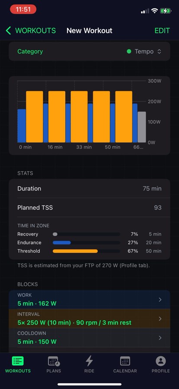
Task: Tap the back chevron to Workouts
Action: click(x=8, y=31)
